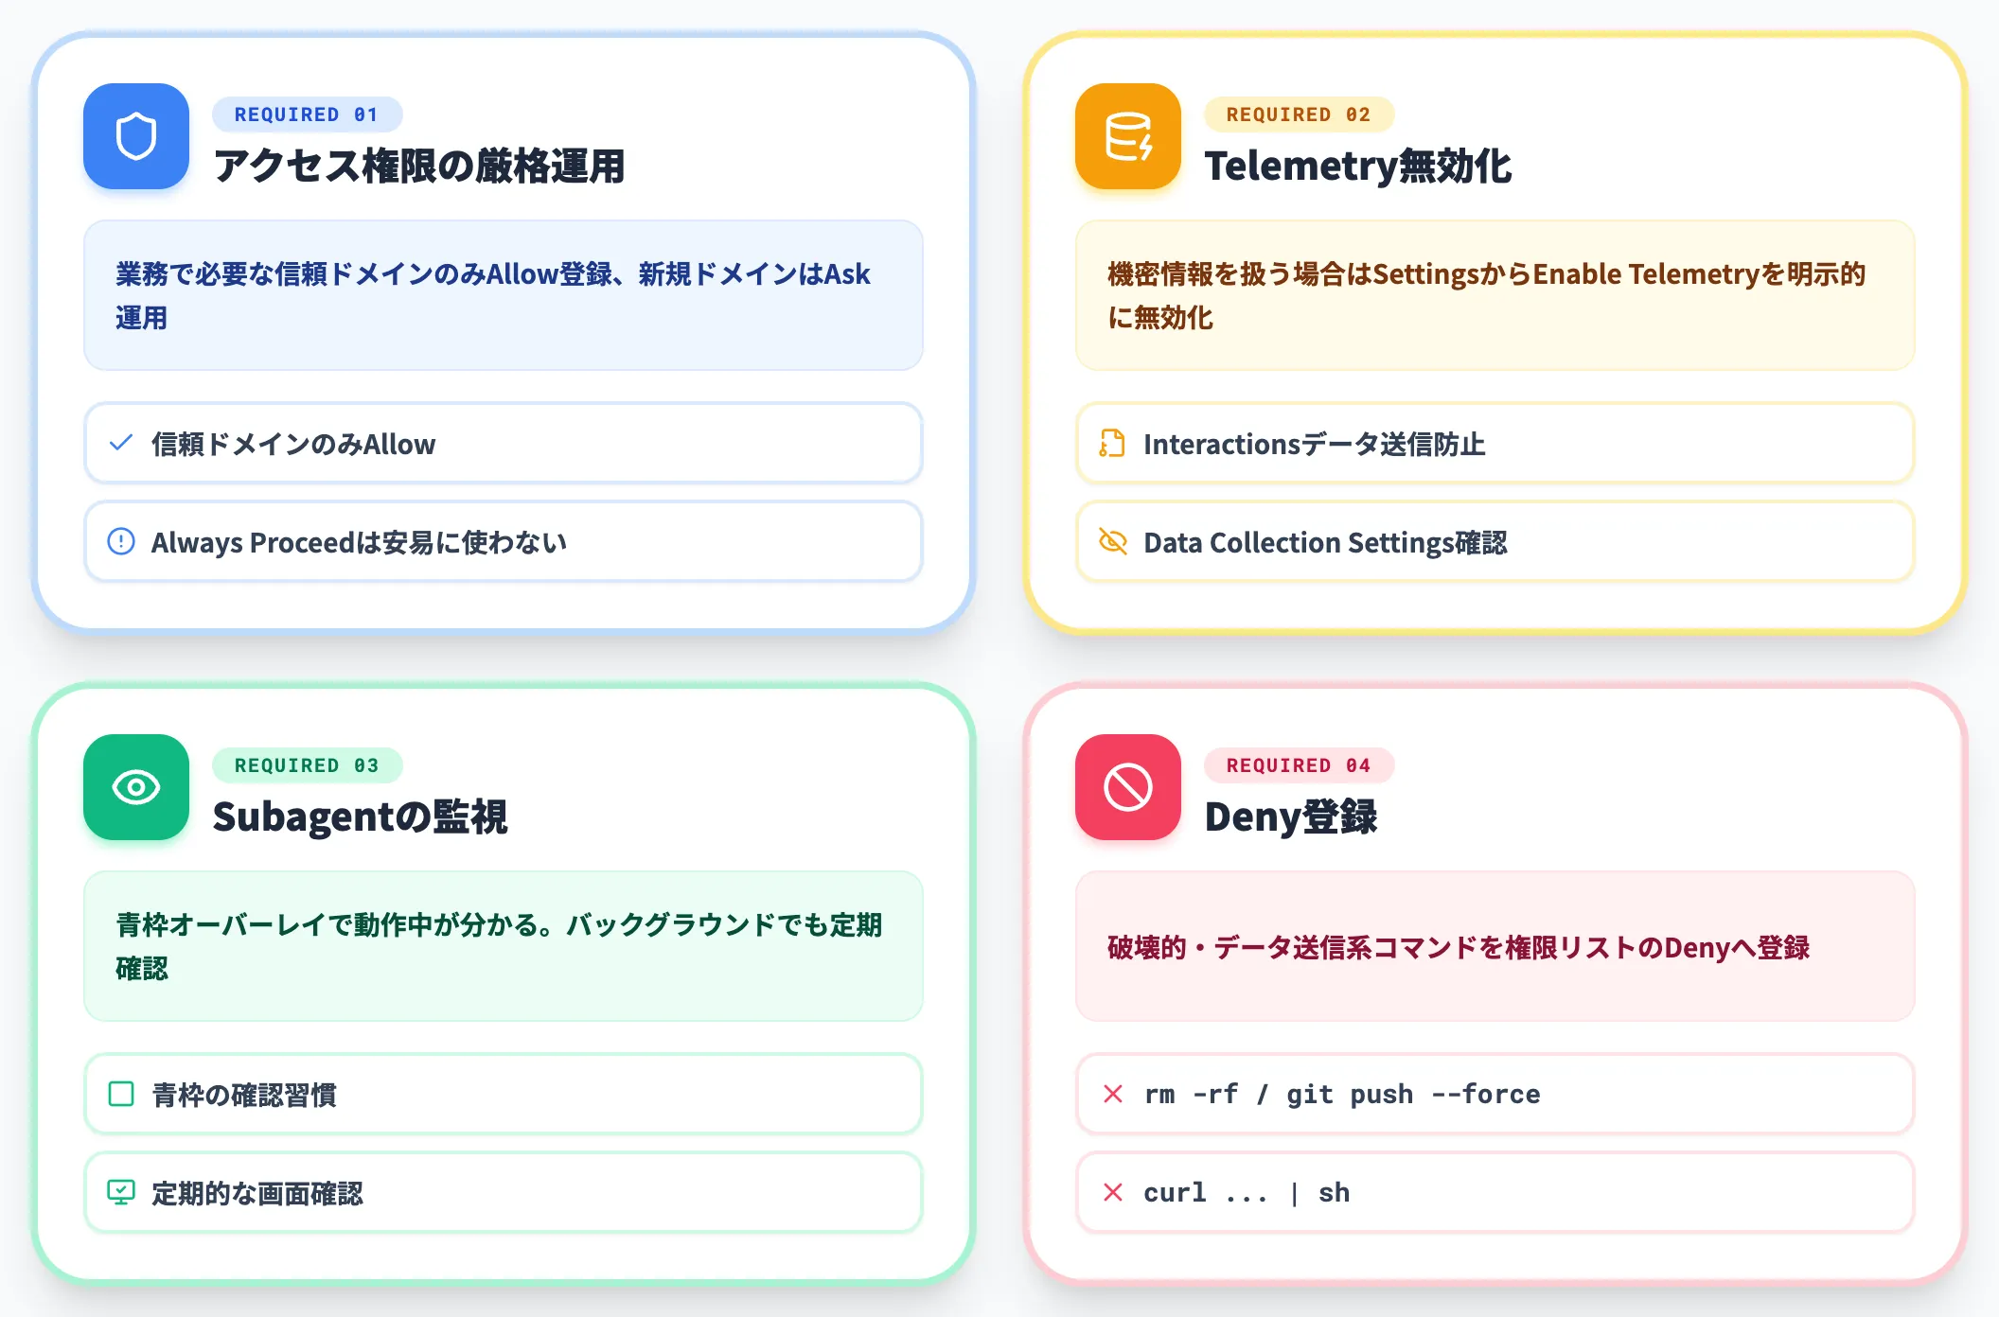Click the pink description about 破壊的コマンド Deny
This screenshot has width=1999, height=1317.
[1495, 946]
